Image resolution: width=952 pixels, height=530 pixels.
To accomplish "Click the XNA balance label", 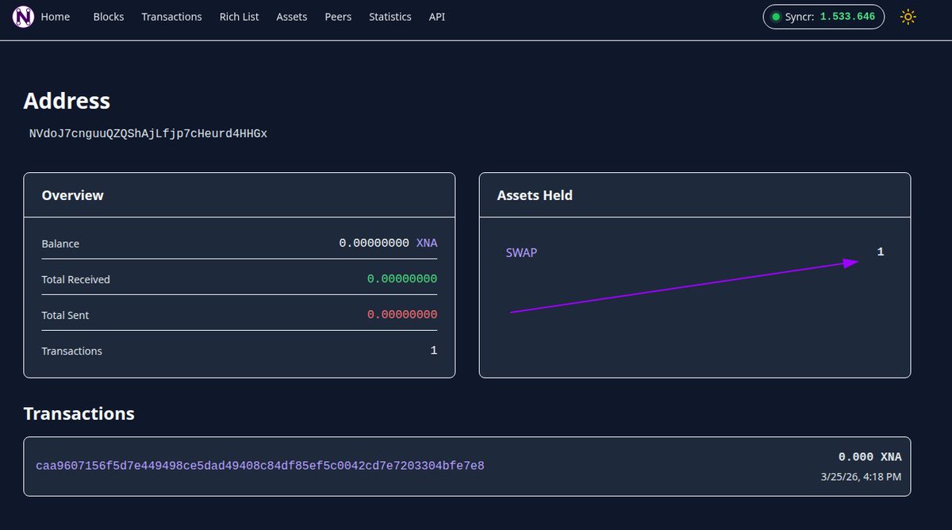I will coord(426,243).
